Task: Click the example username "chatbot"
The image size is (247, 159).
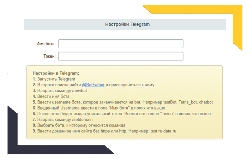Action: (206, 102)
